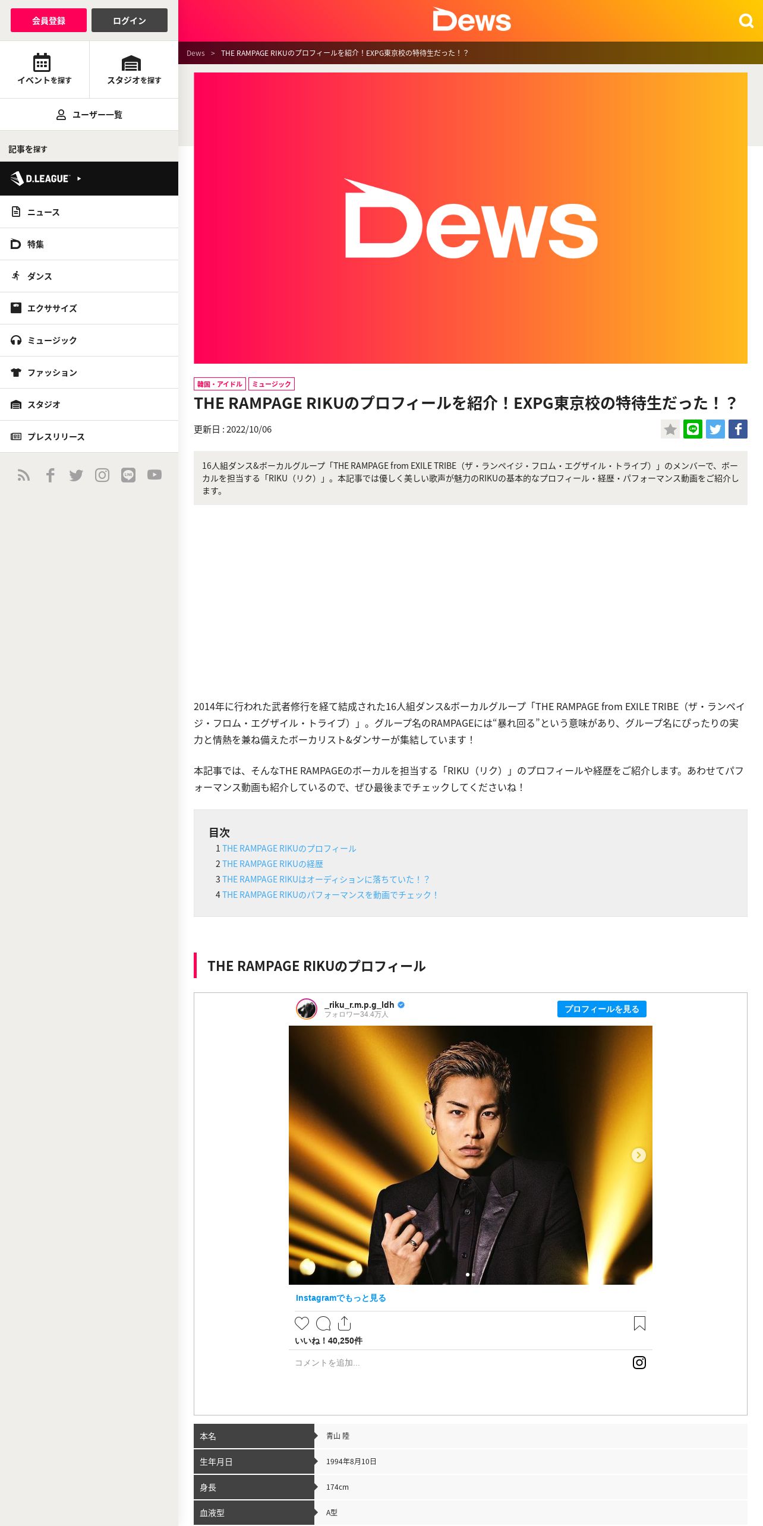
Task: Jump to パフォーマンスを動画でチェック contents link
Action: click(330, 895)
